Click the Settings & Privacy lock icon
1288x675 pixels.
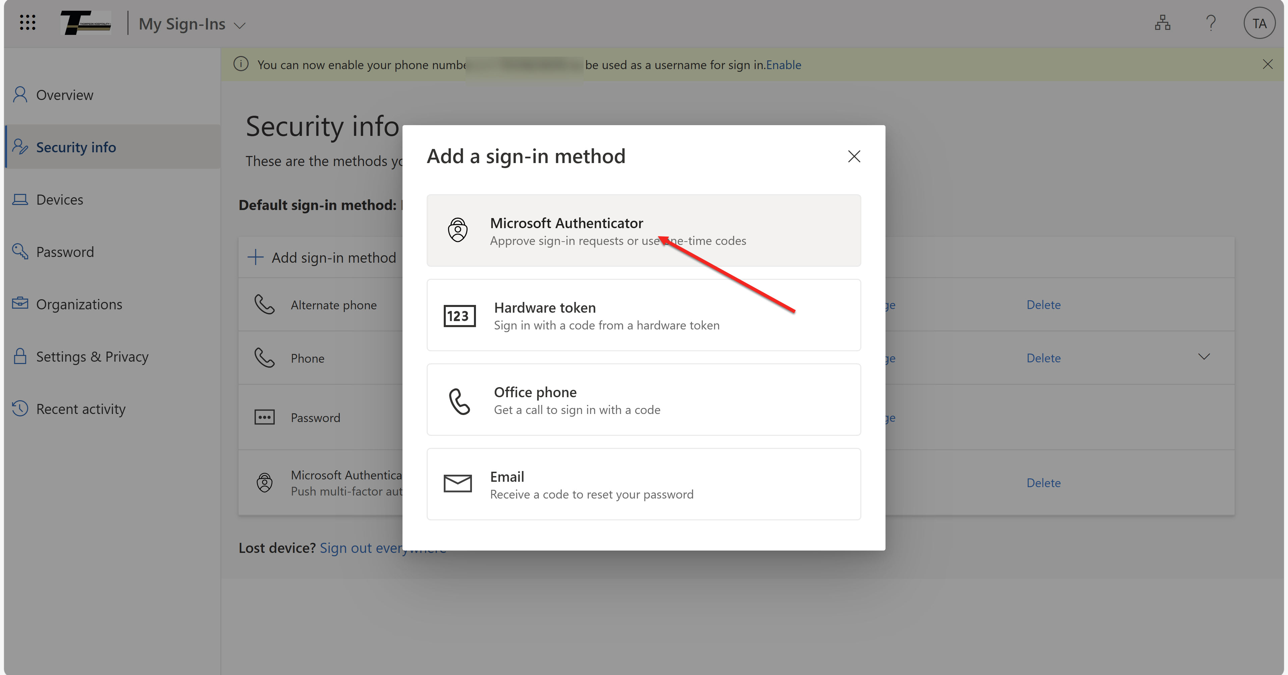tap(20, 356)
